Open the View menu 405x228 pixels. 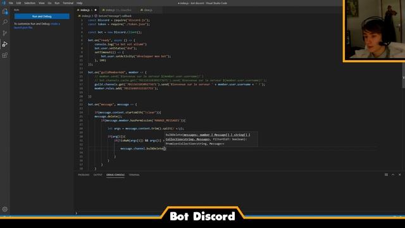pyautogui.click(x=42, y=3)
